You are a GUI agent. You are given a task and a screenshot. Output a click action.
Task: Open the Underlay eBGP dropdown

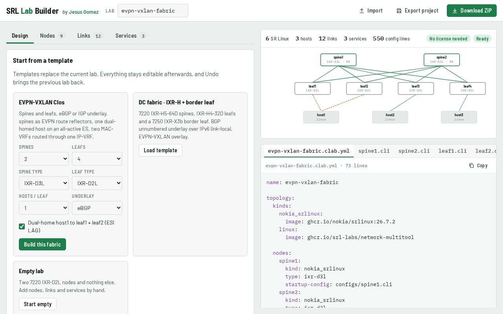click(x=97, y=208)
